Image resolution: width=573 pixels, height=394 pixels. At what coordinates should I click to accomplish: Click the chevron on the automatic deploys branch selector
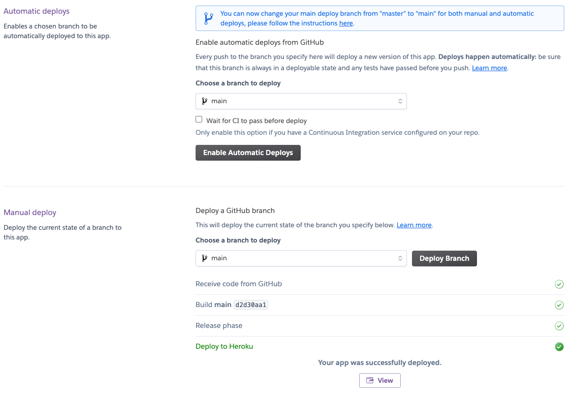[x=400, y=101]
